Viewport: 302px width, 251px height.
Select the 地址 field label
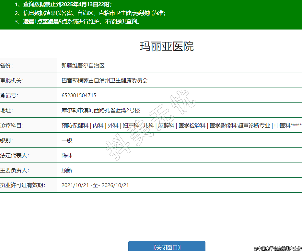tap(7, 110)
